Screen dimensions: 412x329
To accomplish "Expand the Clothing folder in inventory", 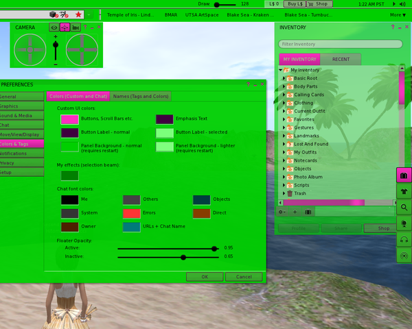I will (284, 103).
